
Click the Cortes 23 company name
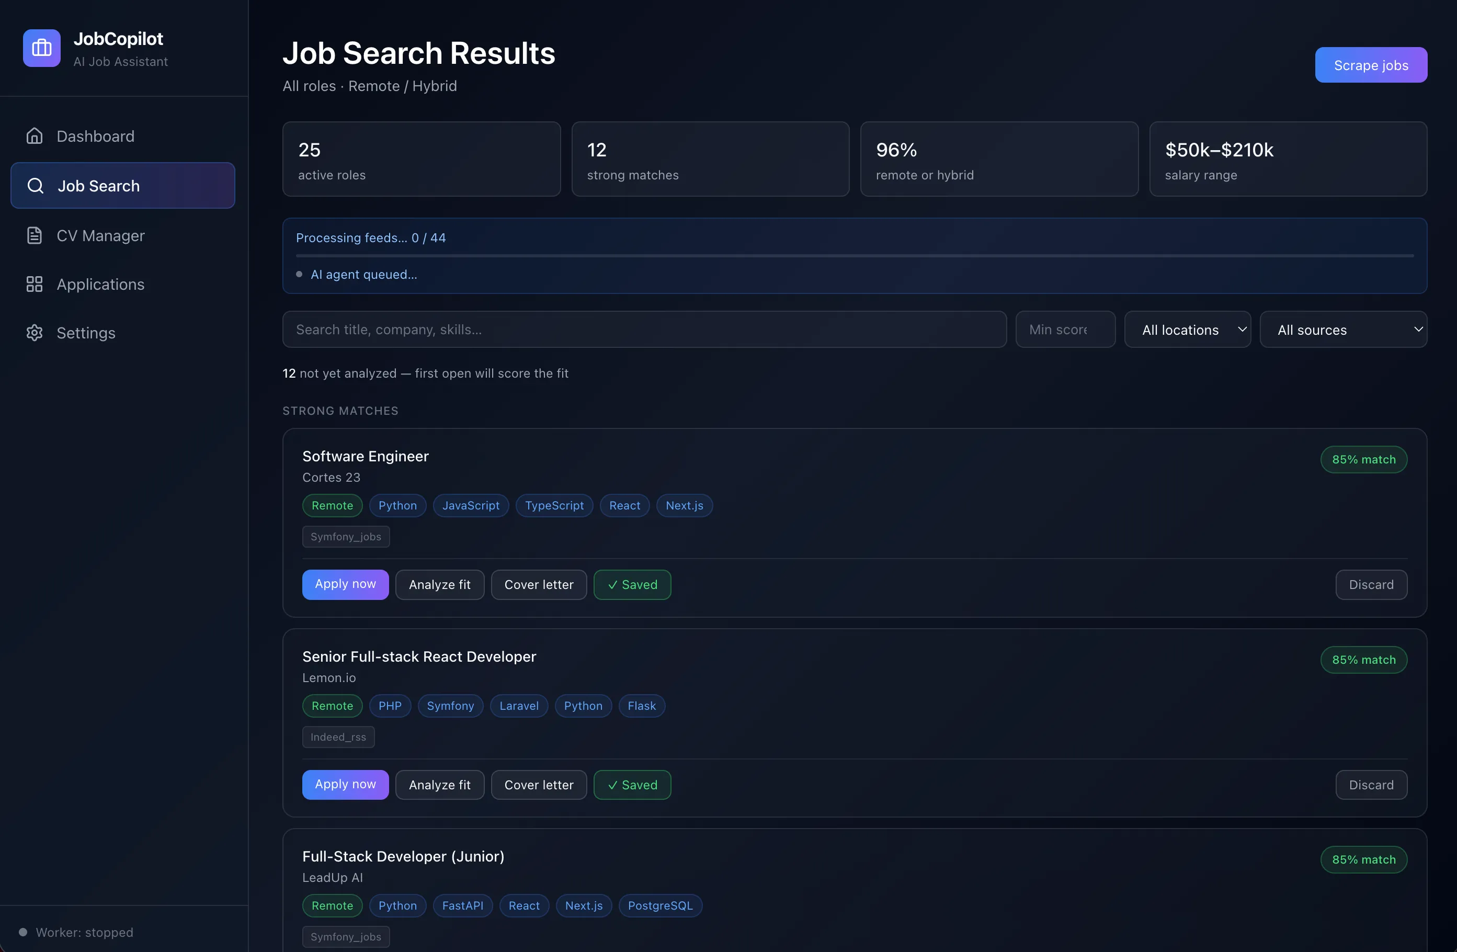(x=331, y=478)
